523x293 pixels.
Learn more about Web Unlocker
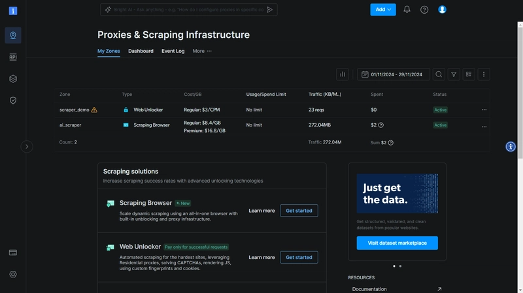pos(262,257)
